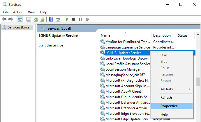The width and height of the screenshot is (201, 122).
Task: Click gear icon beside Microsoft App-V Client
Action: (103, 91)
